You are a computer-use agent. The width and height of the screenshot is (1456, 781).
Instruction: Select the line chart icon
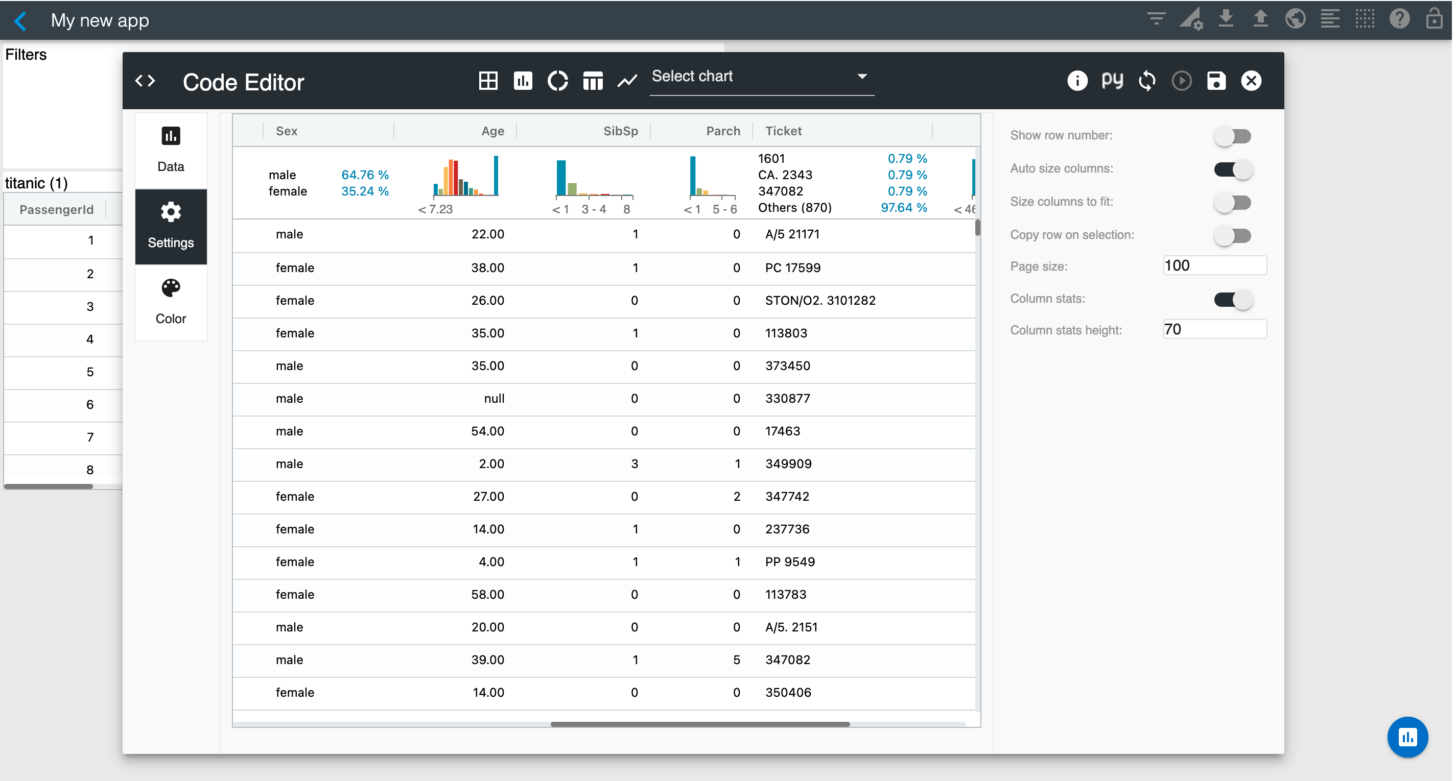pos(627,81)
